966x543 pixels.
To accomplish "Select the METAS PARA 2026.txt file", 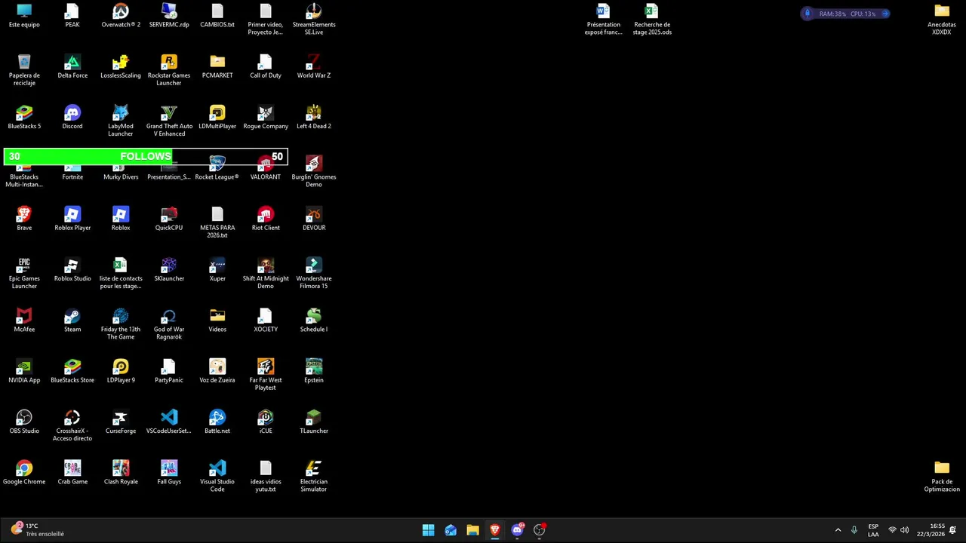I will (217, 222).
